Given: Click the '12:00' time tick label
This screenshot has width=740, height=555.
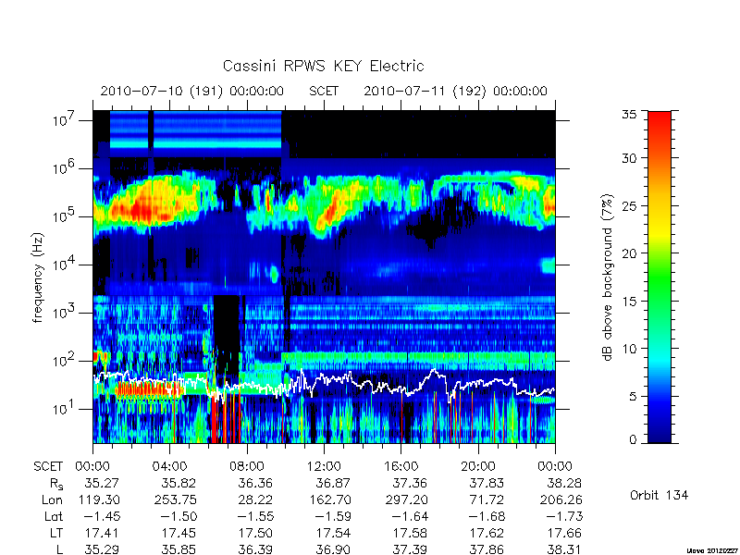Looking at the screenshot, I should click(324, 466).
